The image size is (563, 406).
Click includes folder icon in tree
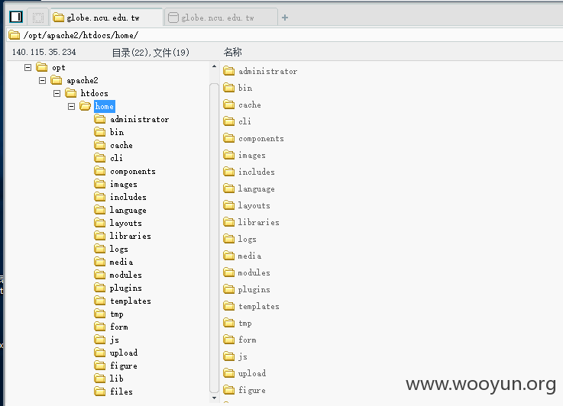click(100, 197)
